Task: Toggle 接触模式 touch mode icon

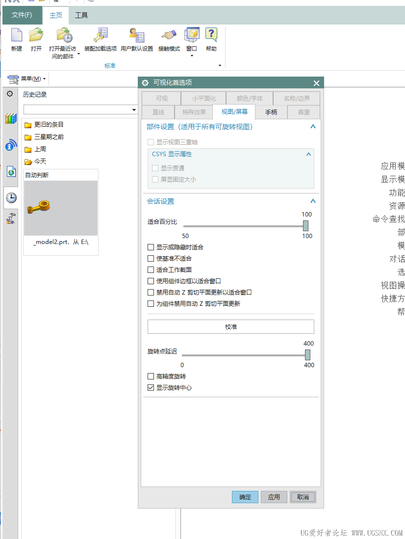Action: 169,35
